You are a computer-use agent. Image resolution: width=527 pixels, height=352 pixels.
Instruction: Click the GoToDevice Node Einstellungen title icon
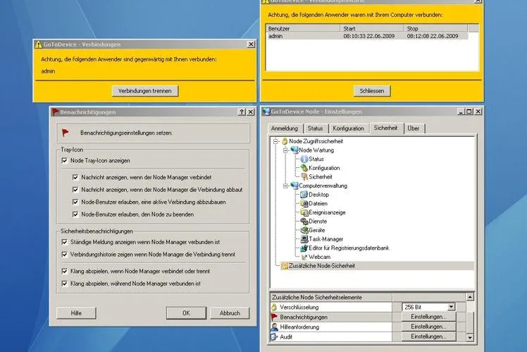(x=266, y=111)
